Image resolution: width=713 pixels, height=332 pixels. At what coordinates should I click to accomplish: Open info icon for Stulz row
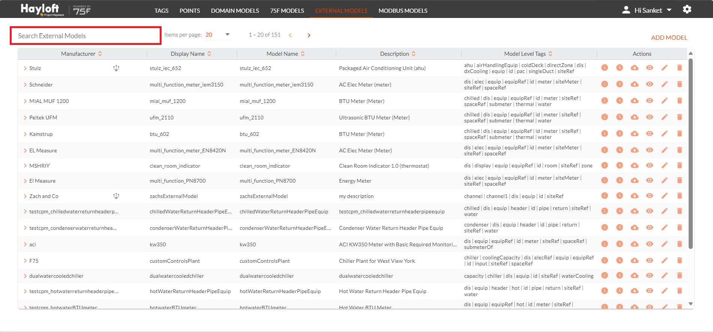pyautogui.click(x=604, y=68)
